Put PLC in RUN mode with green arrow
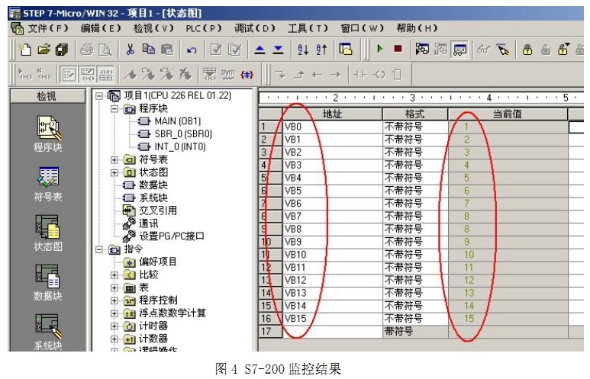The image size is (590, 379). tap(379, 49)
